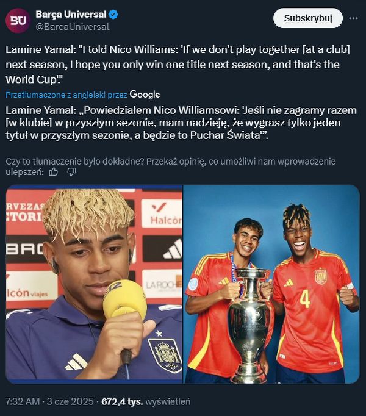Open the Barça Universal display name
366x416 pixels.
[x=71, y=14]
